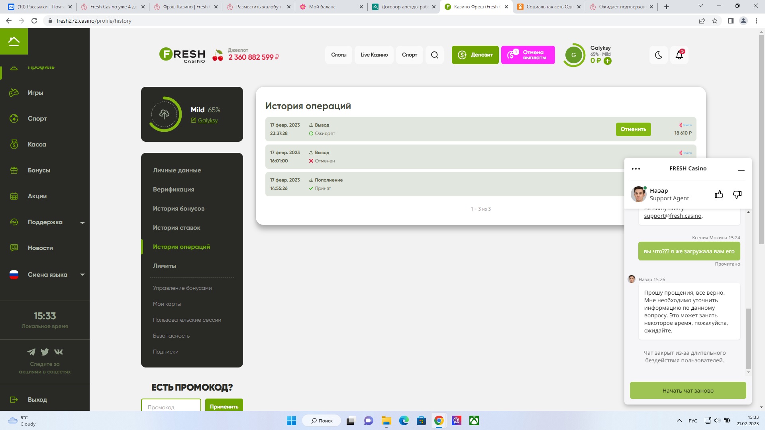Open notifications bell icon
Viewport: 765px width, 430px height.
679,55
